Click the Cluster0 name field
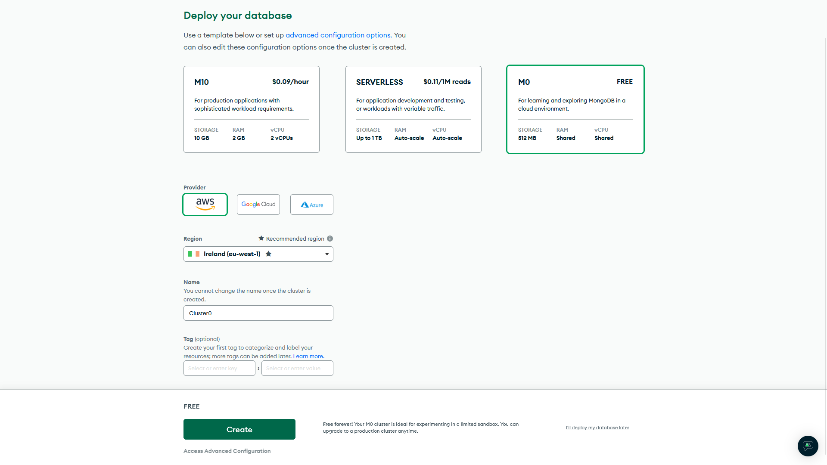This screenshot has width=827, height=465. pos(258,313)
